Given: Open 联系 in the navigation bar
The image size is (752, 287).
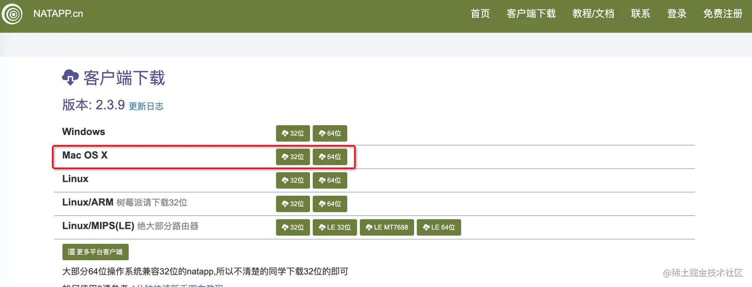Looking at the screenshot, I should [641, 14].
